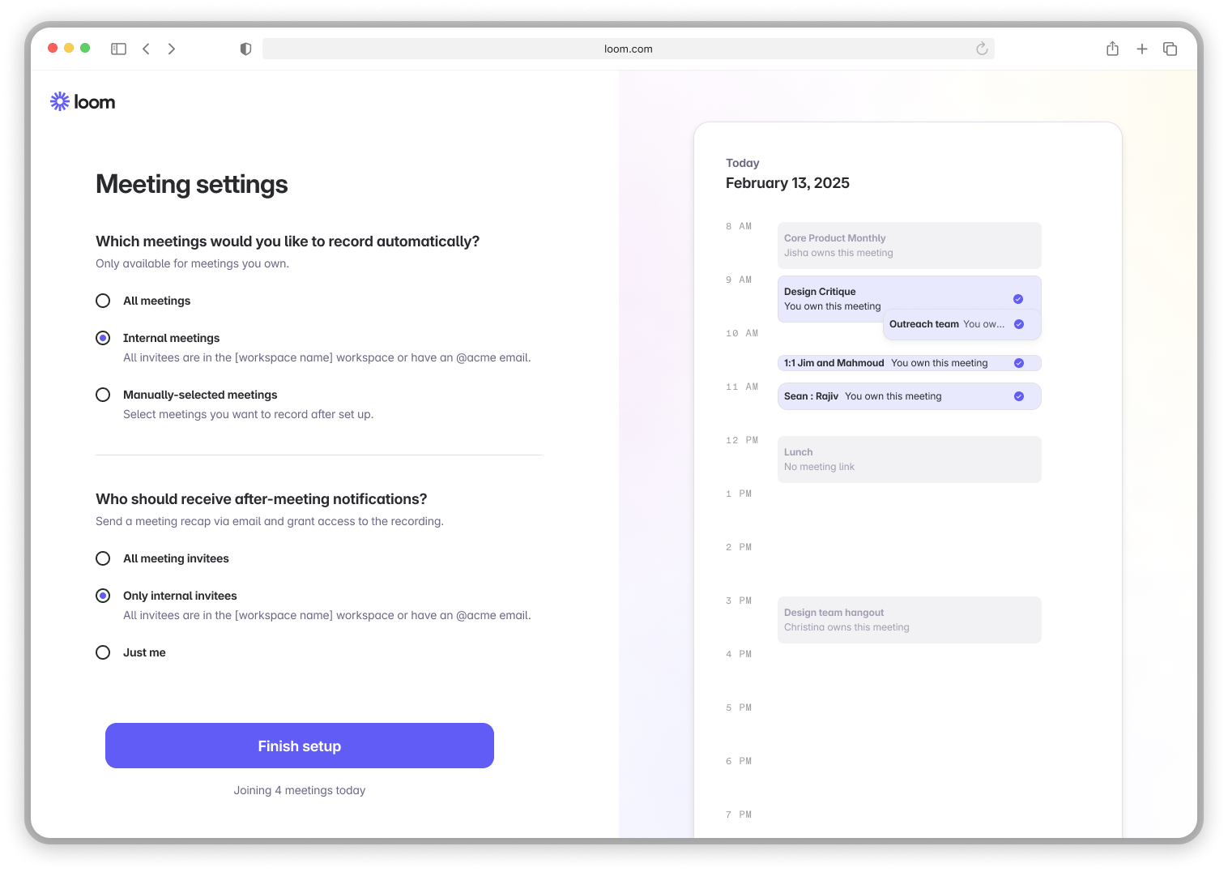The height and width of the screenshot is (872, 1228).
Task: Open the privacy shield icon
Action: coord(245,49)
